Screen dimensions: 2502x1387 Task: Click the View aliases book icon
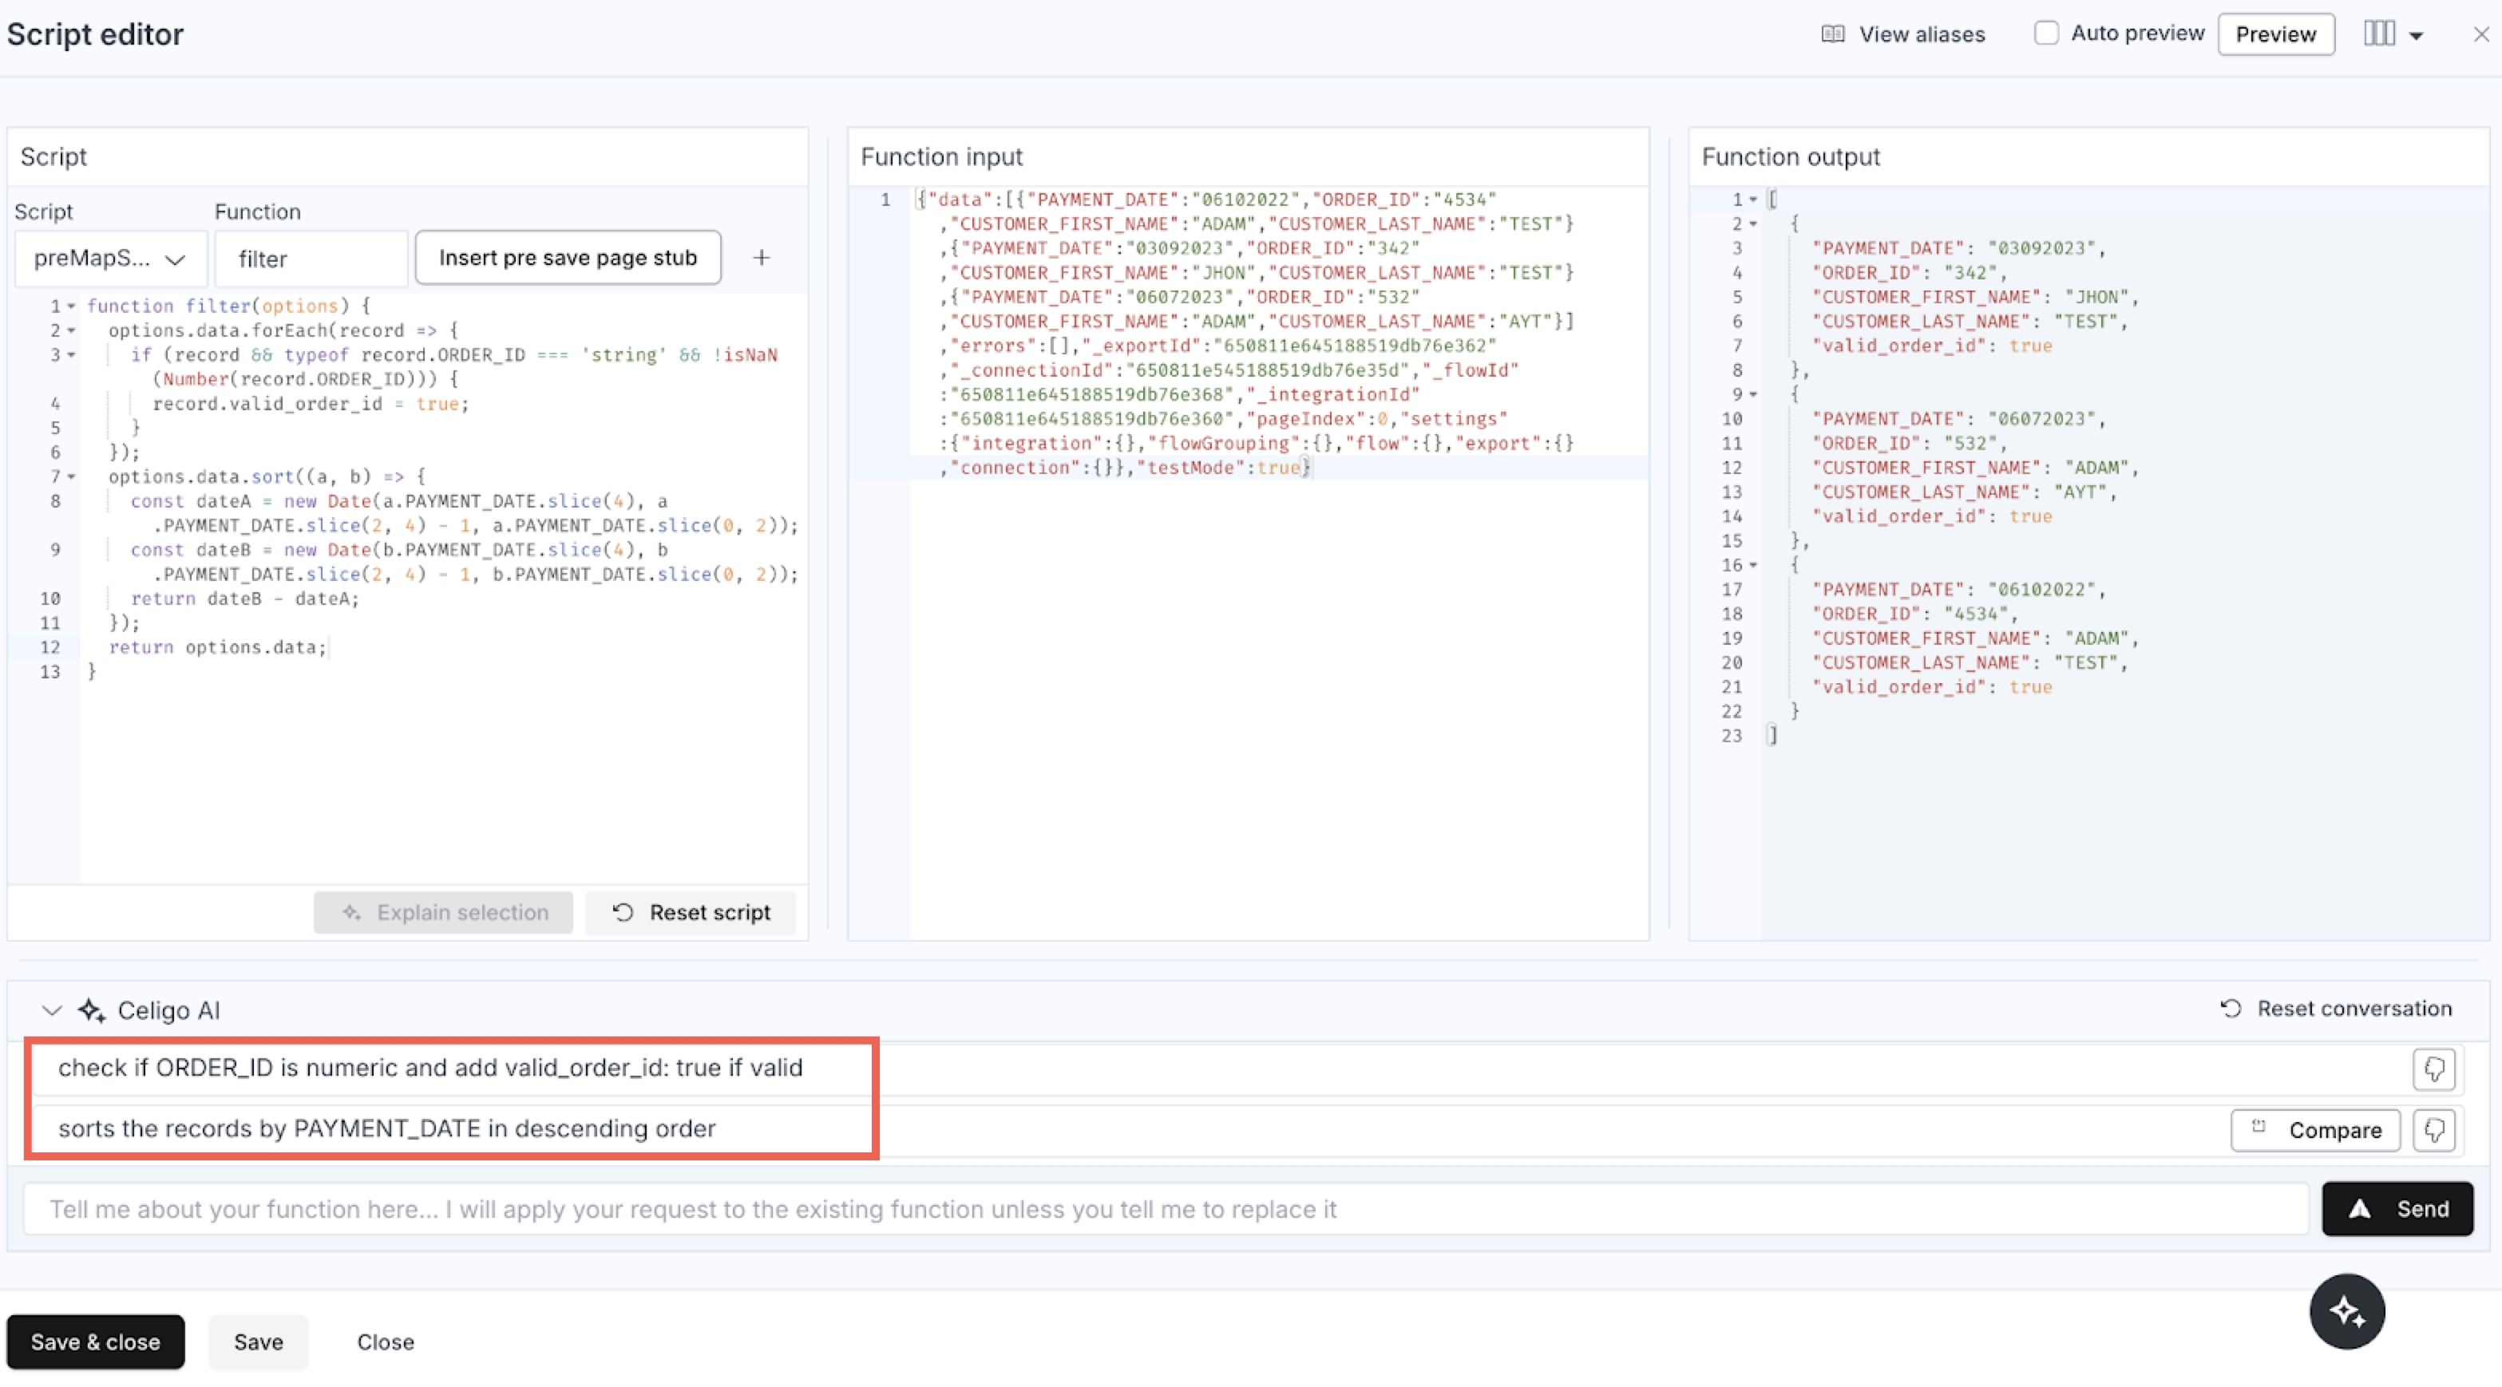click(1833, 34)
